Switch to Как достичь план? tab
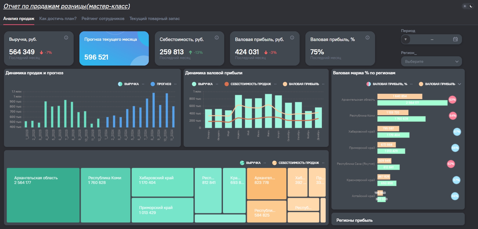This screenshot has height=229, width=478. coord(58,19)
